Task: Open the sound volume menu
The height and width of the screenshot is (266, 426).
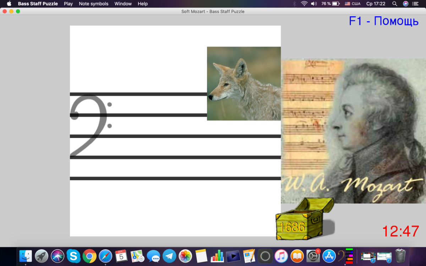Action: 314,4
